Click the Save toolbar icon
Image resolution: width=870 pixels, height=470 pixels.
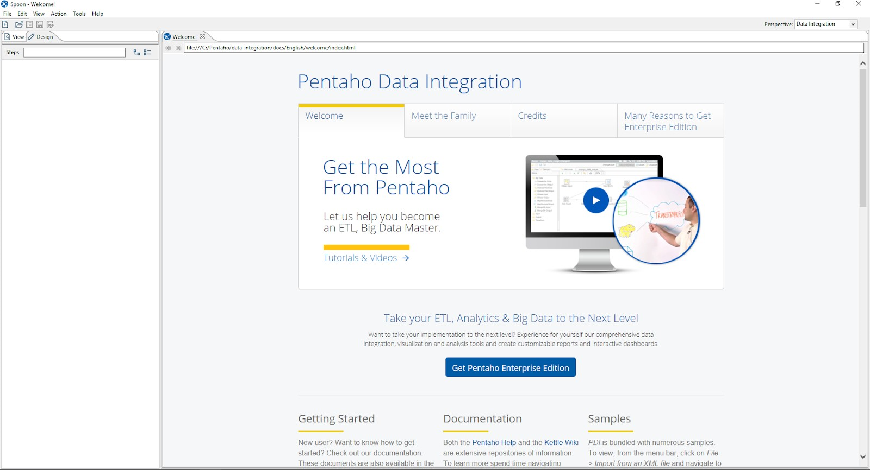(x=40, y=24)
